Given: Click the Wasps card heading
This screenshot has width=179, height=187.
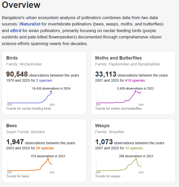Looking at the screenshot, I should tap(102, 126).
